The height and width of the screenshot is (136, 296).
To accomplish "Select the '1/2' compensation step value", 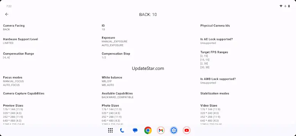I will point(104,57).
